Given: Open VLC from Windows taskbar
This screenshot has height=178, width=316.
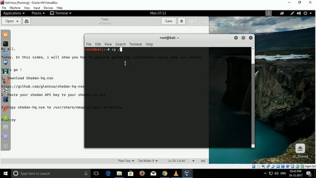Looking at the screenshot, I should tap(176, 174).
